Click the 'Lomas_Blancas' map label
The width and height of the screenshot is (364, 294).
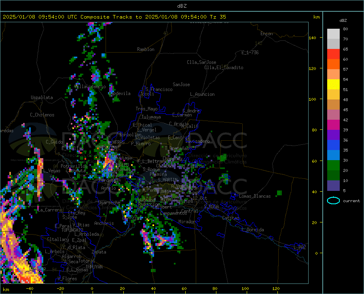pos(255,196)
